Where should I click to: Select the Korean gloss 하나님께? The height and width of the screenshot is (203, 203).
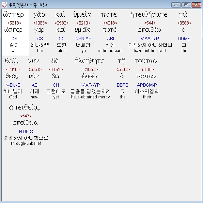pyautogui.click(x=13, y=91)
